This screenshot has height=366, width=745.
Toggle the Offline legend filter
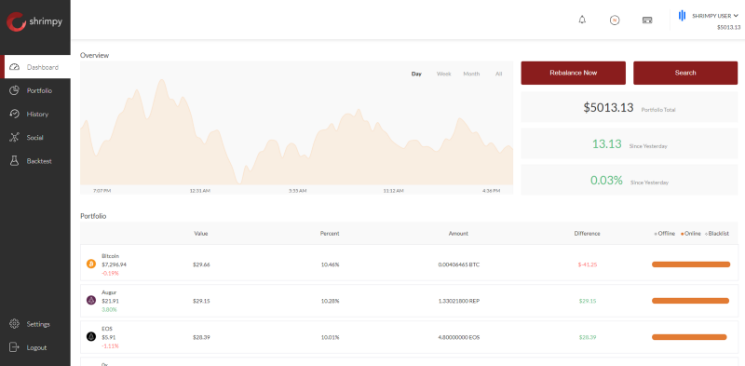(x=665, y=234)
